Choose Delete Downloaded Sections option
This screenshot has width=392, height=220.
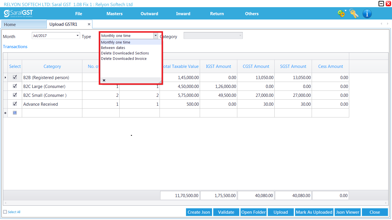125,53
